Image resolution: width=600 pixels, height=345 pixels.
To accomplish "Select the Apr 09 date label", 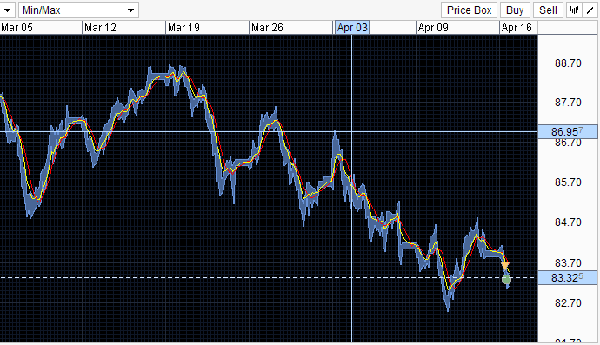I will coord(433,28).
